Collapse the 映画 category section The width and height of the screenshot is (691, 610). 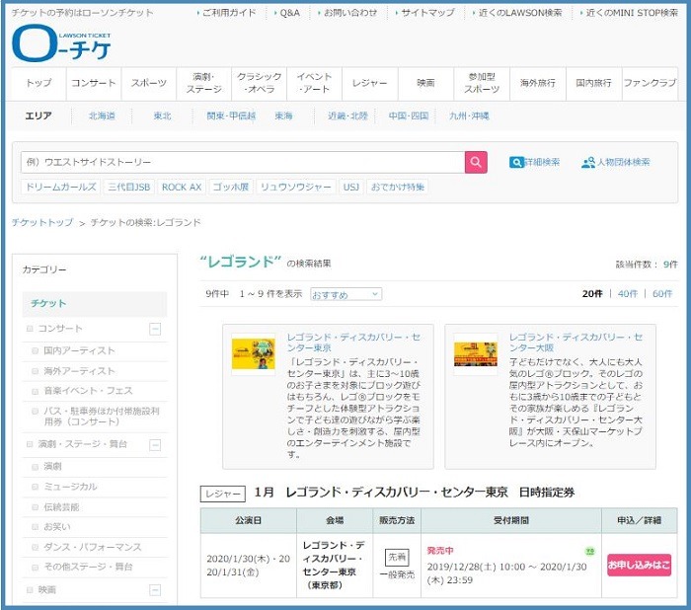point(155,589)
